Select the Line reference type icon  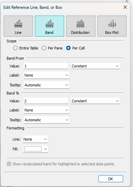point(18,26)
